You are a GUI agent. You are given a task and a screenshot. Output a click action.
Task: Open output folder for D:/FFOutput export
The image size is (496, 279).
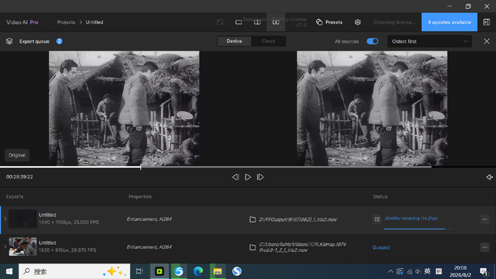tap(252, 219)
